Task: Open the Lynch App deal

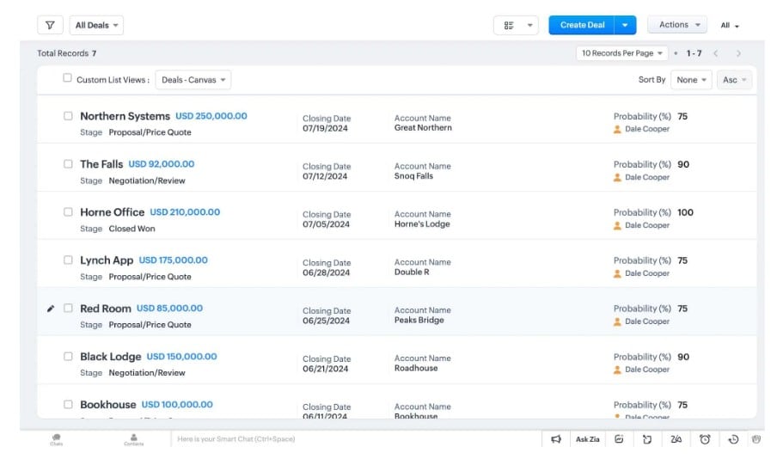Action: [107, 260]
